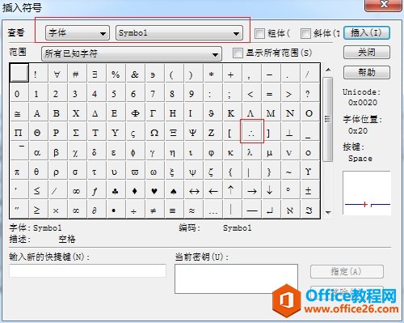Open the Symbol font dropdown
The image size is (404, 323).
[x=179, y=33]
